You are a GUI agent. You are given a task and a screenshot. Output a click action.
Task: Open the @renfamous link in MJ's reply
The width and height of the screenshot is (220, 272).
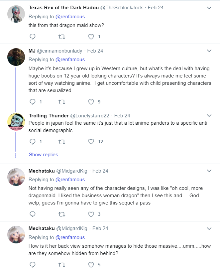tap(70, 60)
